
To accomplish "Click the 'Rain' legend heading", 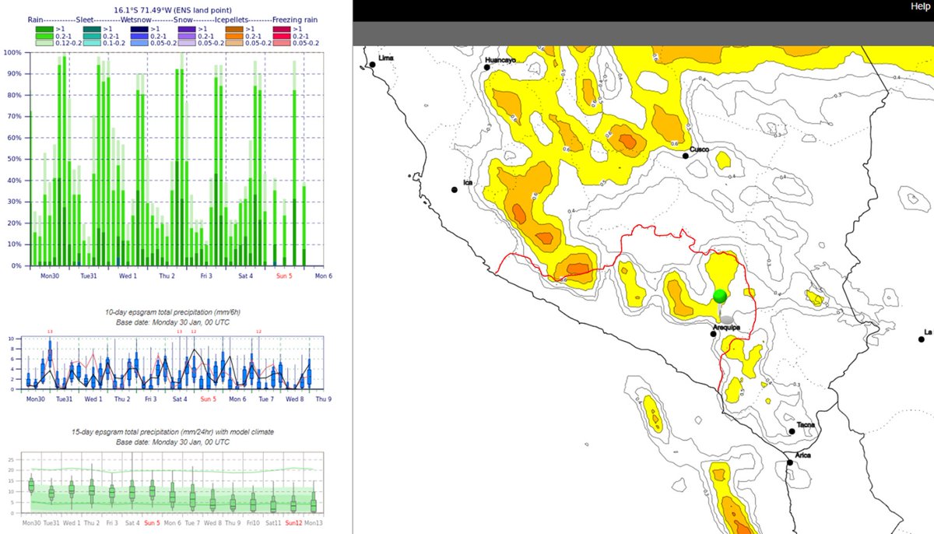I will 35,20.
